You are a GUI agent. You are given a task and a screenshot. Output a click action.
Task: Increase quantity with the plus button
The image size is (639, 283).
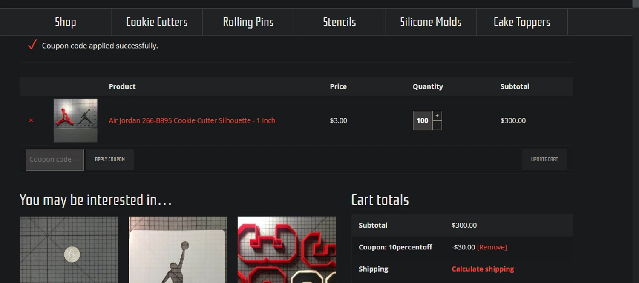coord(437,116)
